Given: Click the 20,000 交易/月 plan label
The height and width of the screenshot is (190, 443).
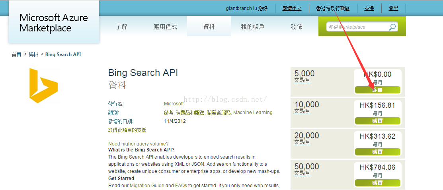Looking at the screenshot, I should (x=306, y=138).
